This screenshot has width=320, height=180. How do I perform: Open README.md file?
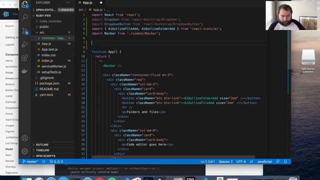click(53, 89)
